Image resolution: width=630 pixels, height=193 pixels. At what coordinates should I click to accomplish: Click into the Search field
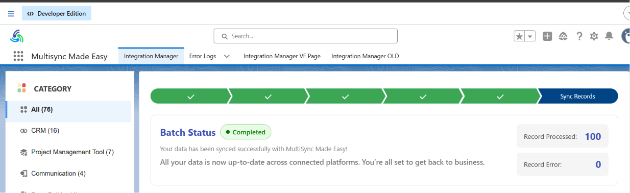(x=305, y=36)
